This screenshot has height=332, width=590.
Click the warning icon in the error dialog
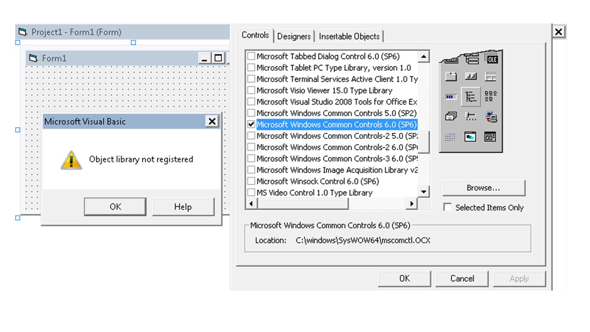click(x=71, y=160)
